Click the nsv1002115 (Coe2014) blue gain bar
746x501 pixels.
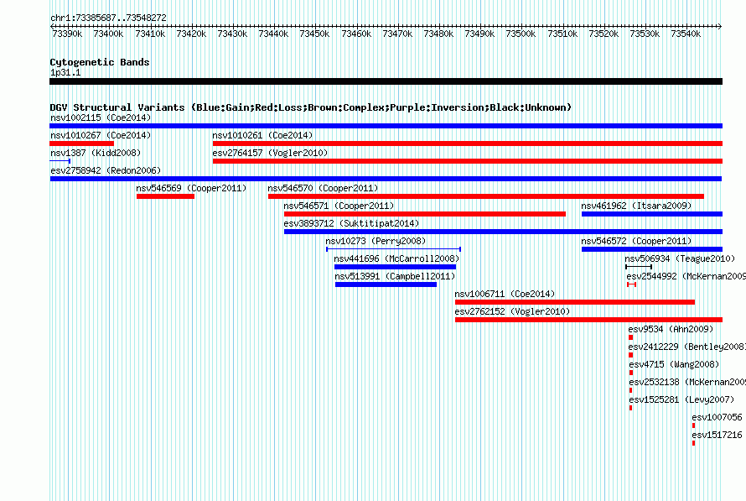pyautogui.click(x=386, y=126)
